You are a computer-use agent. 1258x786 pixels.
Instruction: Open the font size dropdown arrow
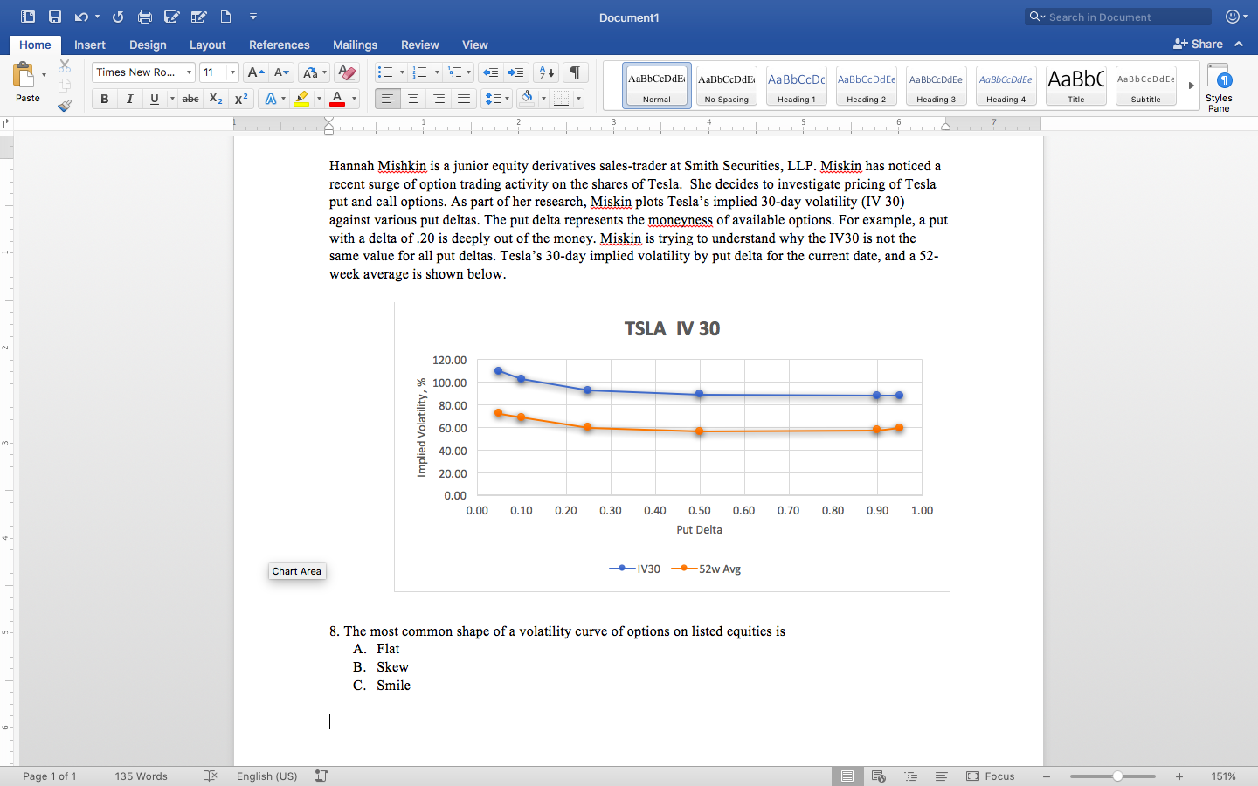click(x=232, y=72)
